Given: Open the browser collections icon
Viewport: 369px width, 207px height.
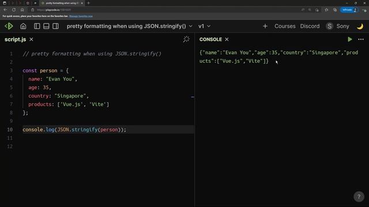Looking at the screenshot, I should 335,10.
